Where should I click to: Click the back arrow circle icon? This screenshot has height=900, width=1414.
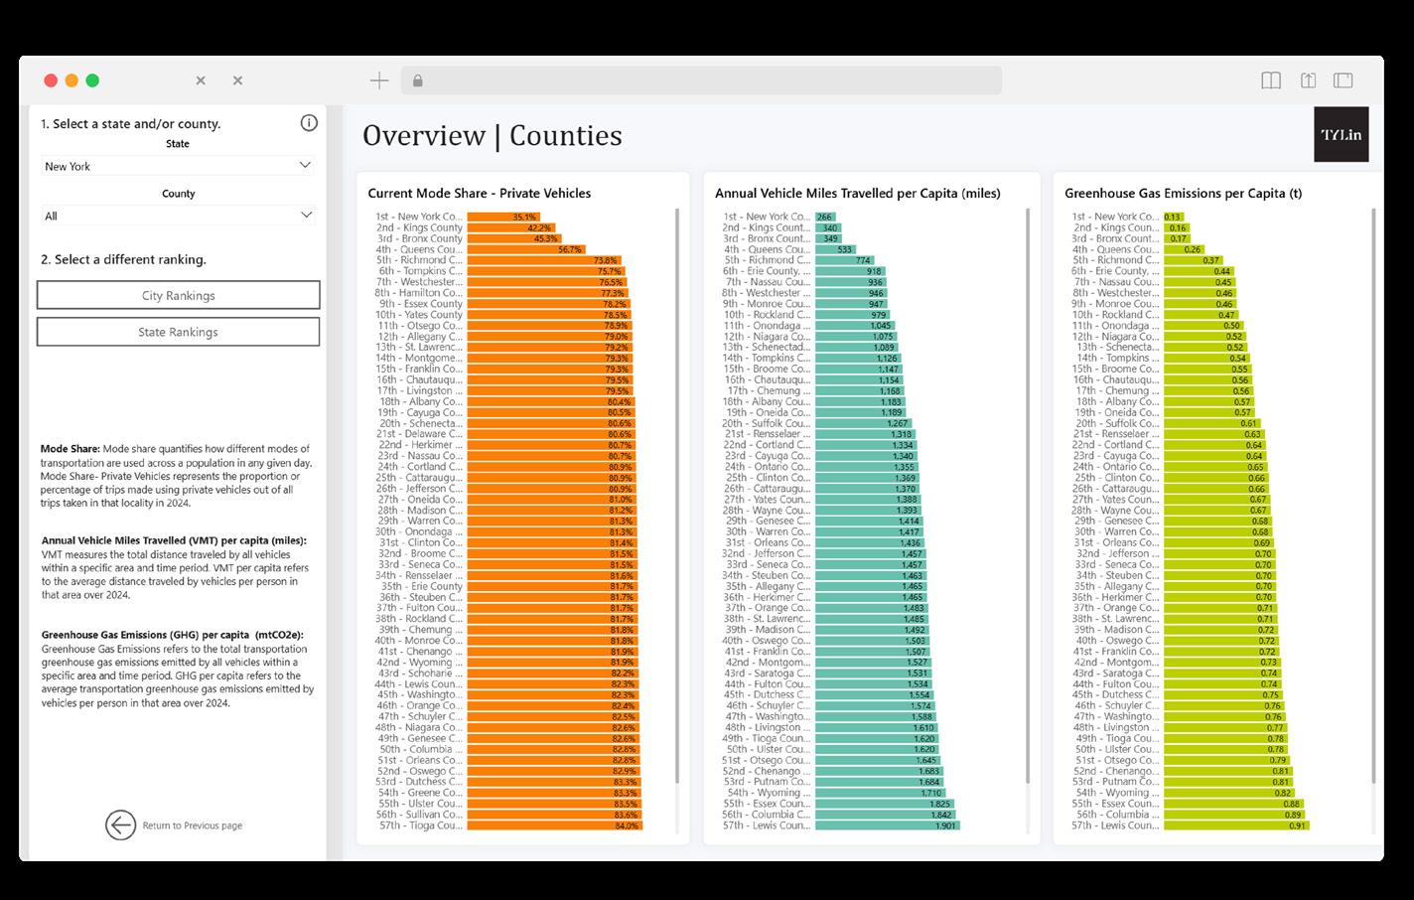[x=120, y=825]
